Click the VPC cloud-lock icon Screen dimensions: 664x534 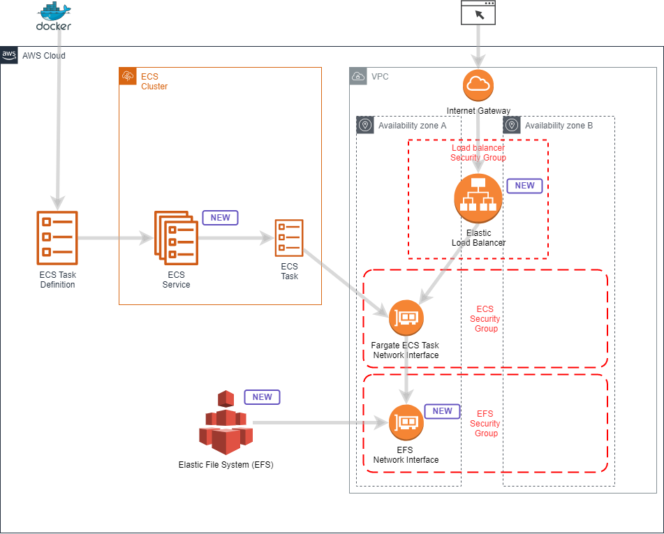[358, 76]
